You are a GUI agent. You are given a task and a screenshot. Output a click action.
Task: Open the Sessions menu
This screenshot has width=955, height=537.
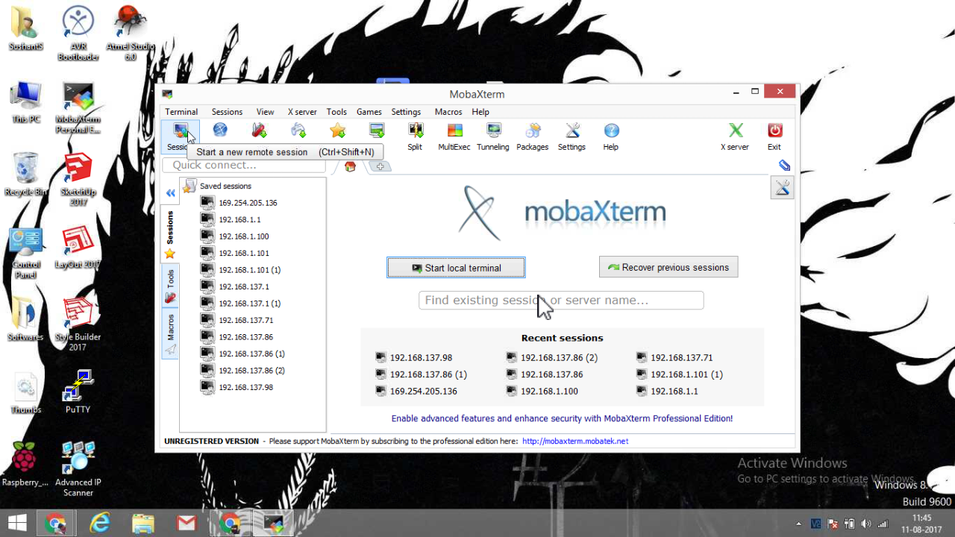[x=227, y=112]
